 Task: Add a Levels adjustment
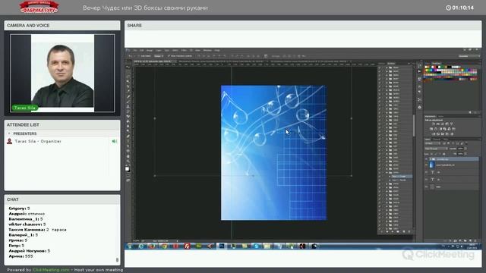click(x=438, y=124)
